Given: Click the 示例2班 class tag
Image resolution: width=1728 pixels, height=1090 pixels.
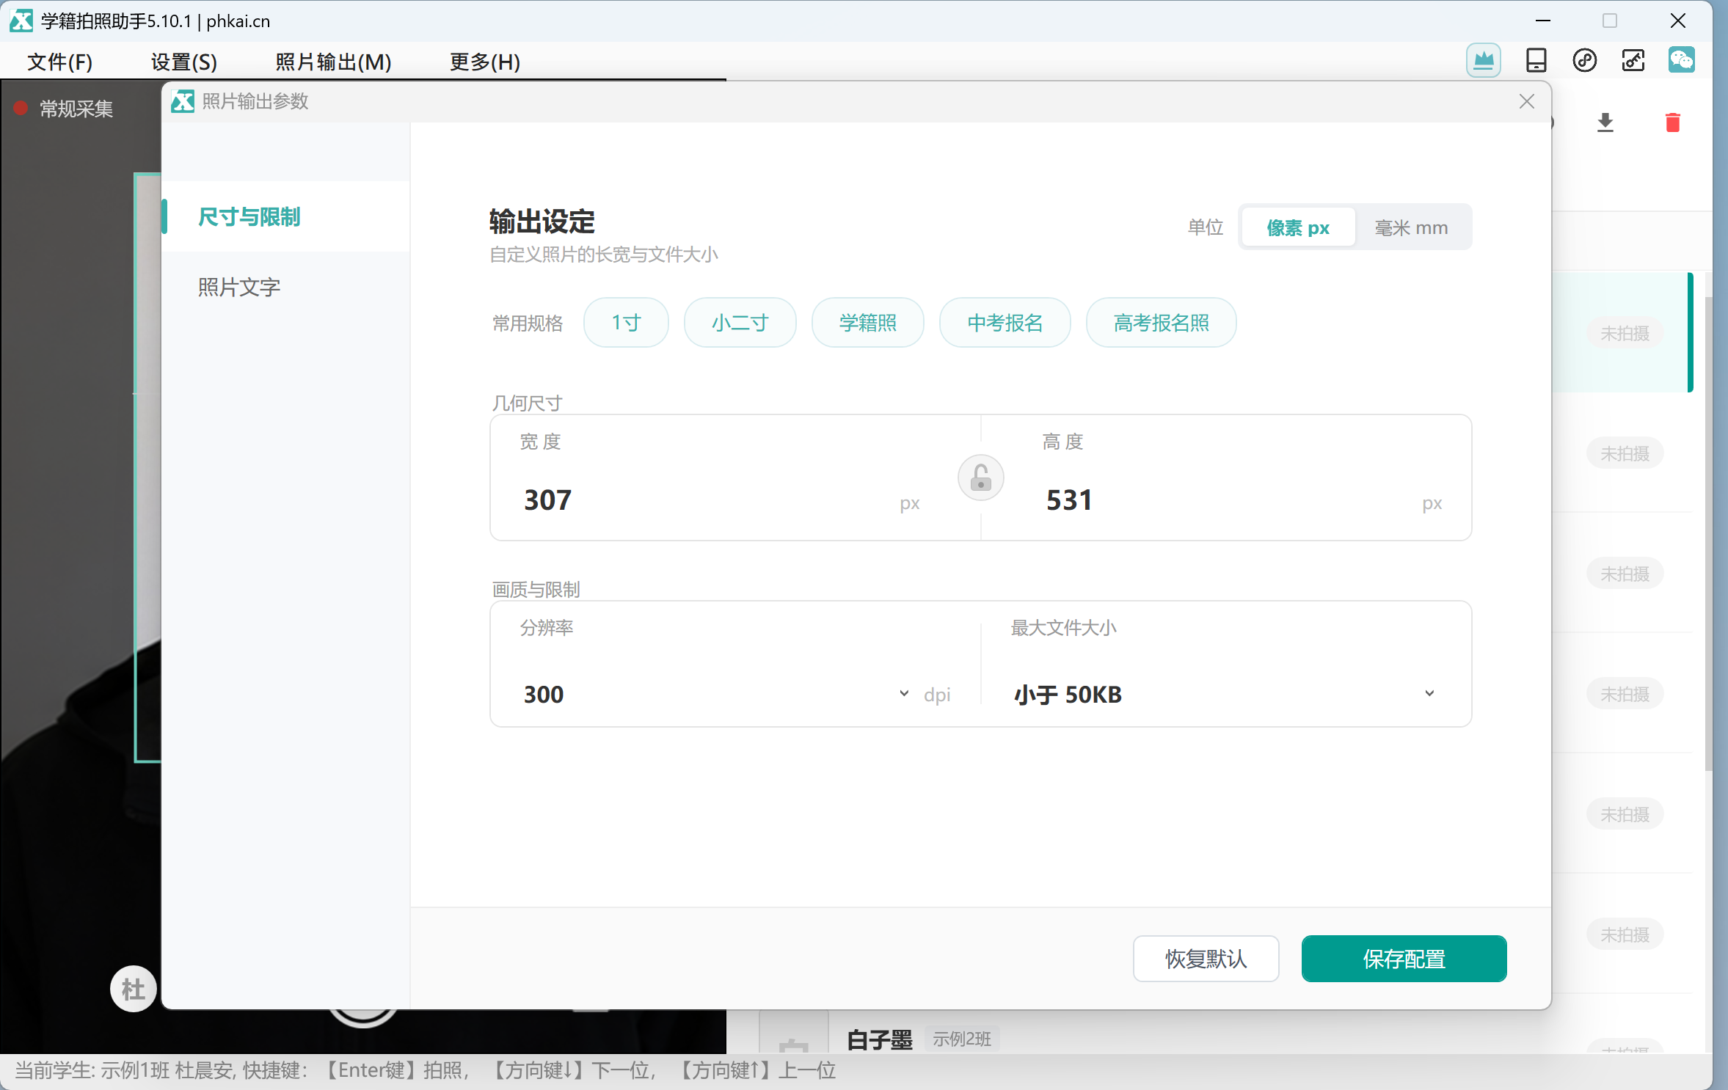Looking at the screenshot, I should click(961, 1039).
